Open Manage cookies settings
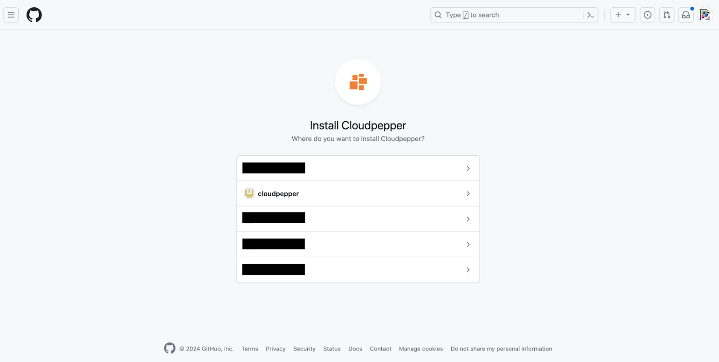 420,349
